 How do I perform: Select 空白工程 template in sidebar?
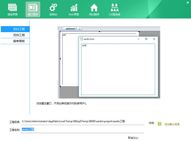coord(15,29)
